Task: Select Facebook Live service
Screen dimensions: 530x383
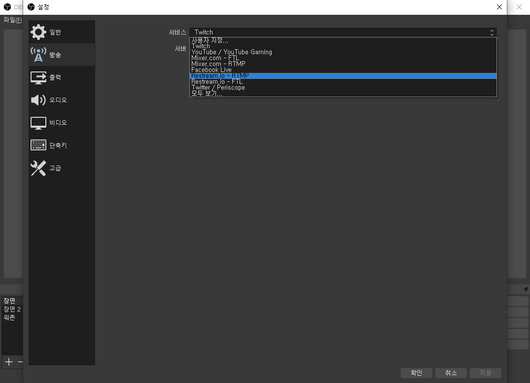Action: point(343,70)
